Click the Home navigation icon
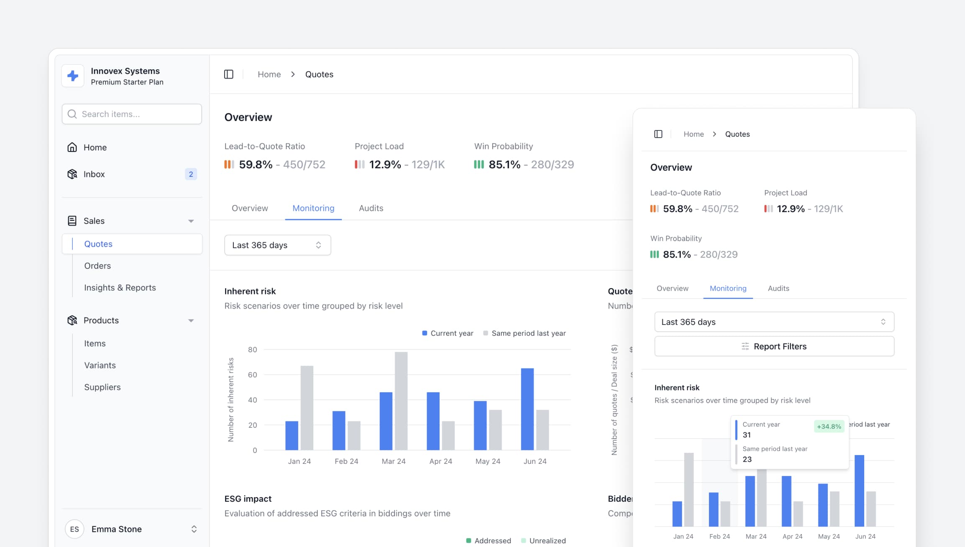Image resolution: width=965 pixels, height=547 pixels. (x=72, y=147)
